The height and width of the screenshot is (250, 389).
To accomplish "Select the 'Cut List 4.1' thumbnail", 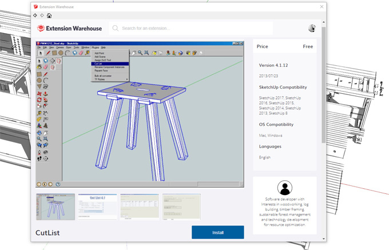I will [97, 207].
